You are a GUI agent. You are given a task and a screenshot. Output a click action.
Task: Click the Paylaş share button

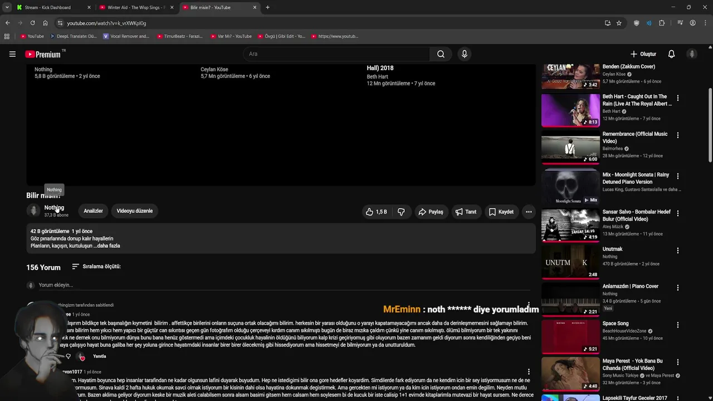pos(431,212)
